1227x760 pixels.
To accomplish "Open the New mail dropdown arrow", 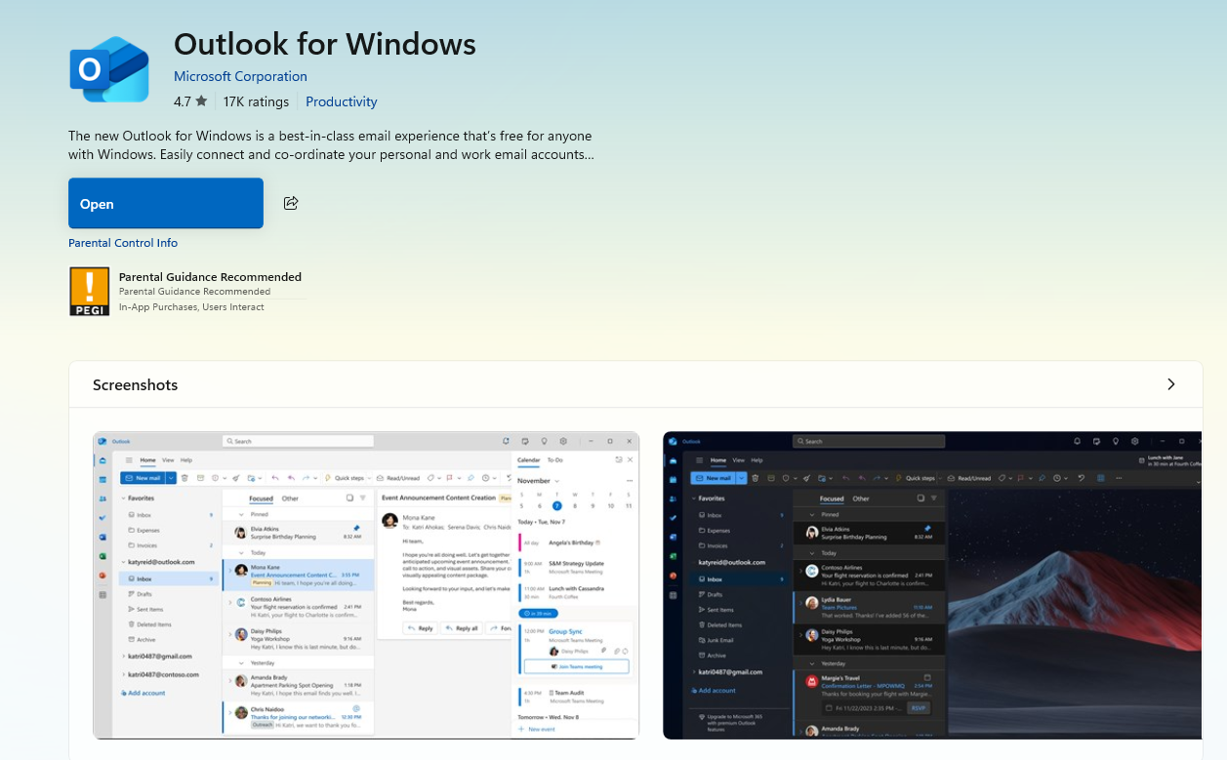I will pos(170,478).
